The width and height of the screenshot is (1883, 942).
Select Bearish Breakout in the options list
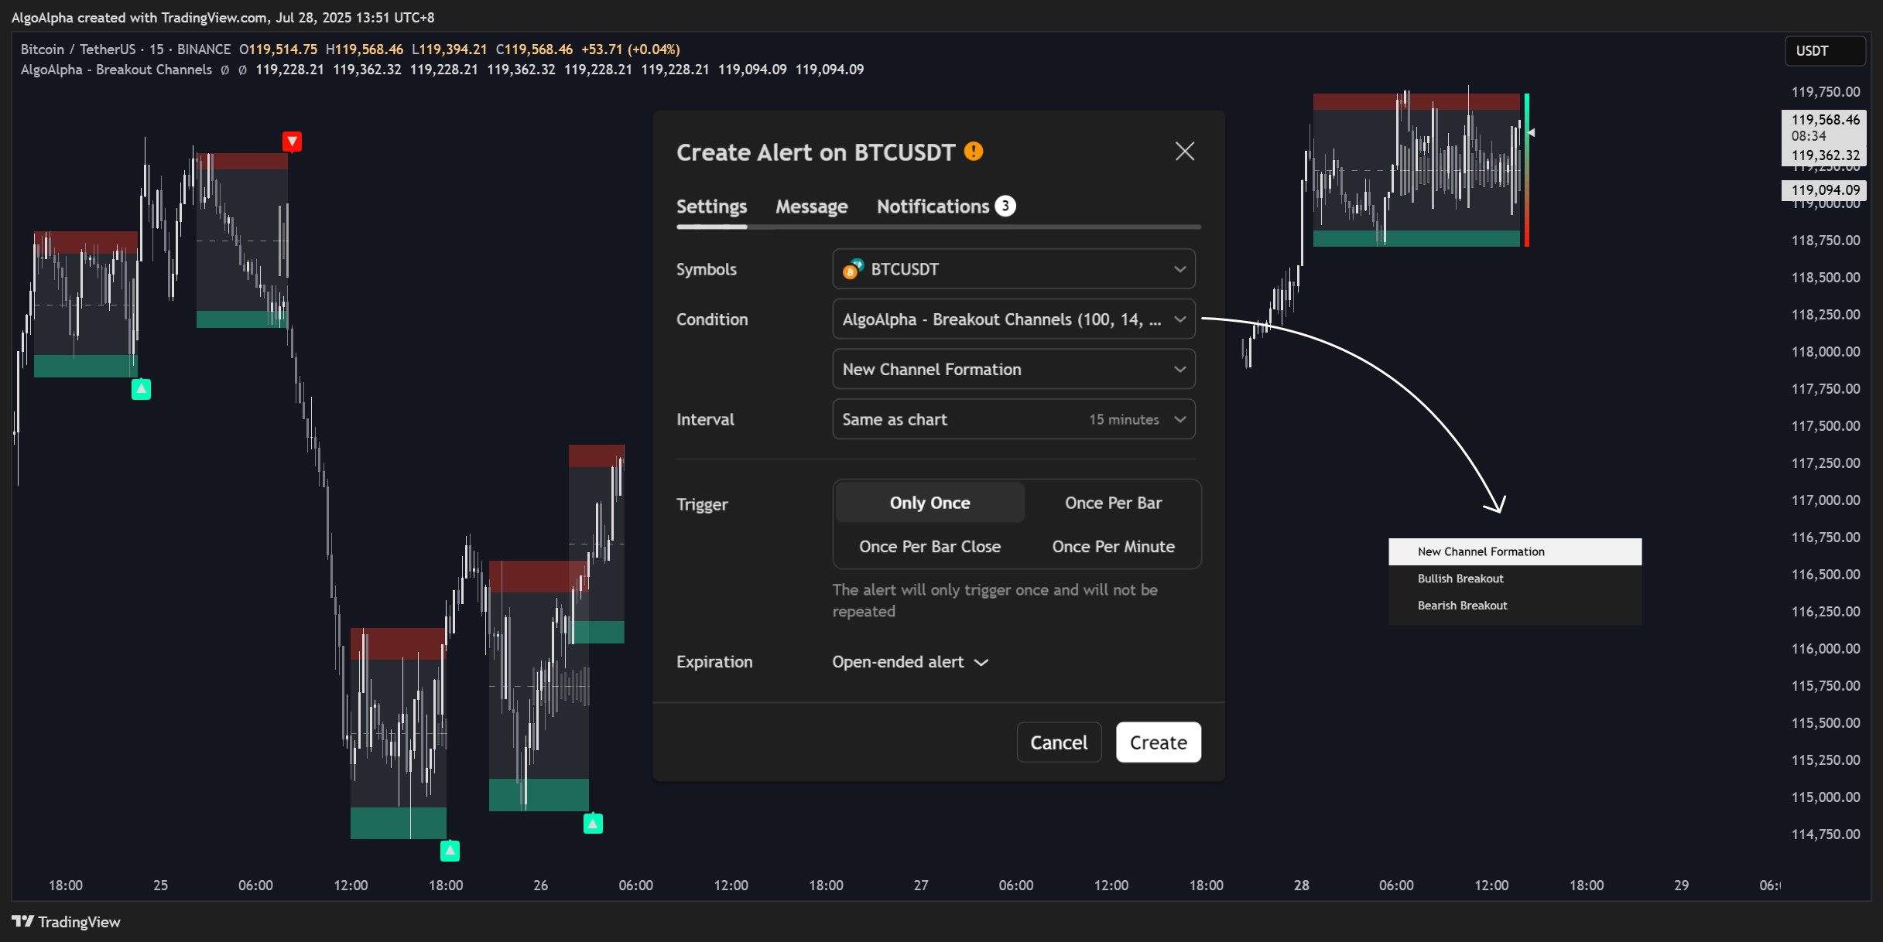pyautogui.click(x=1515, y=606)
